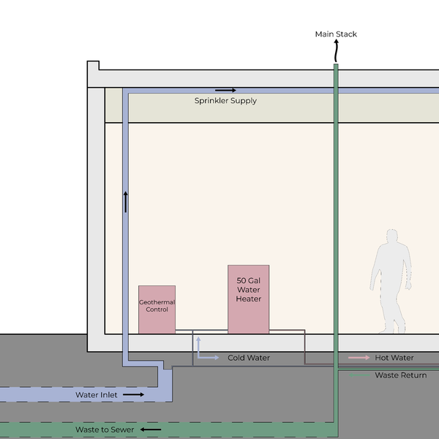Image resolution: width=439 pixels, height=439 pixels.
Task: Select the Geothermal Control box
Action: 157,309
